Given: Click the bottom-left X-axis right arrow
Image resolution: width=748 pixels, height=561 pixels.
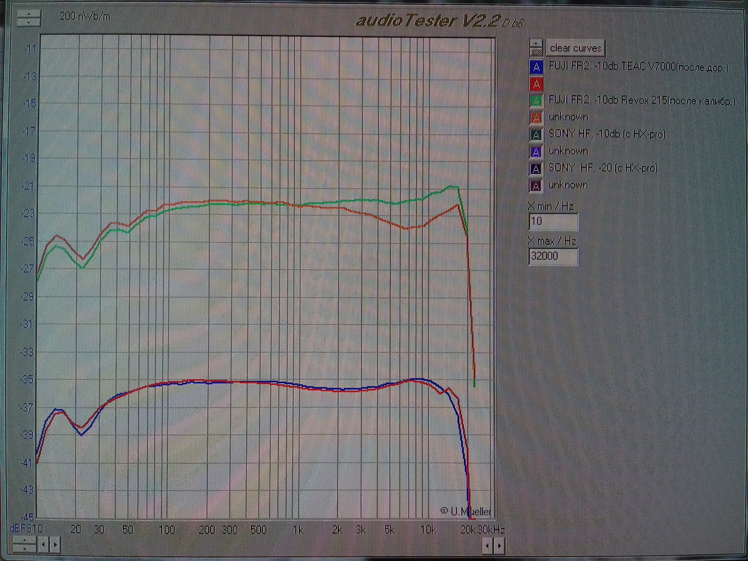Looking at the screenshot, I should [x=55, y=545].
